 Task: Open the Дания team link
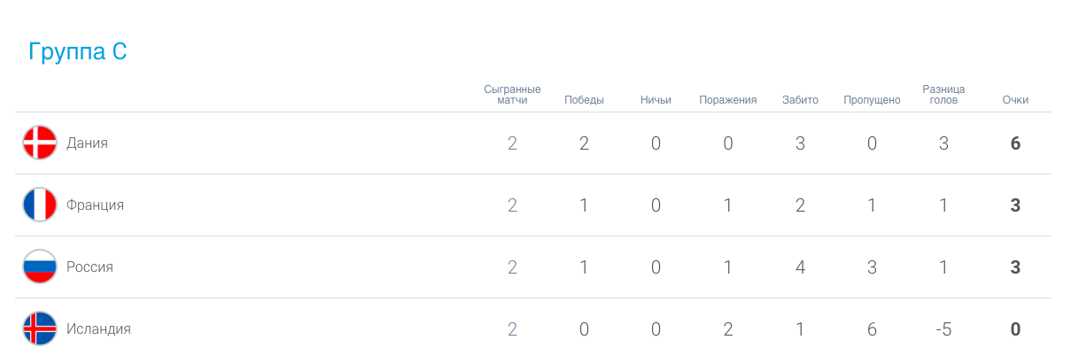coord(87,143)
